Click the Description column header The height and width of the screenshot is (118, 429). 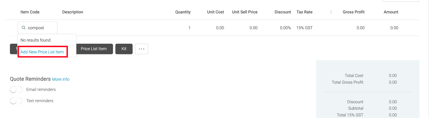pyautogui.click(x=73, y=12)
